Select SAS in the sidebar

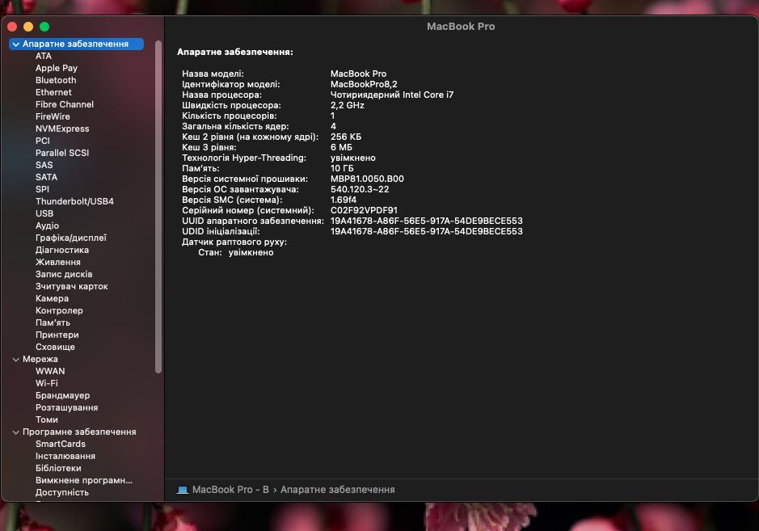tap(44, 165)
